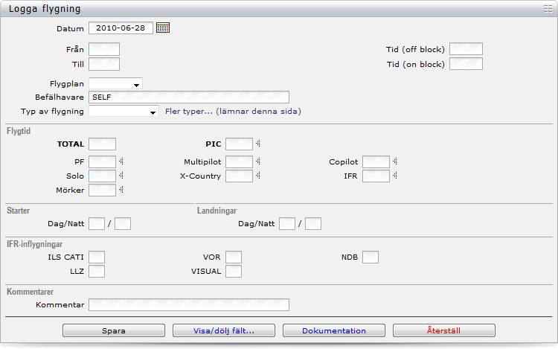Click the Kommentarer section heading
Viewport: 558px width, 349px height.
[x=31, y=292]
